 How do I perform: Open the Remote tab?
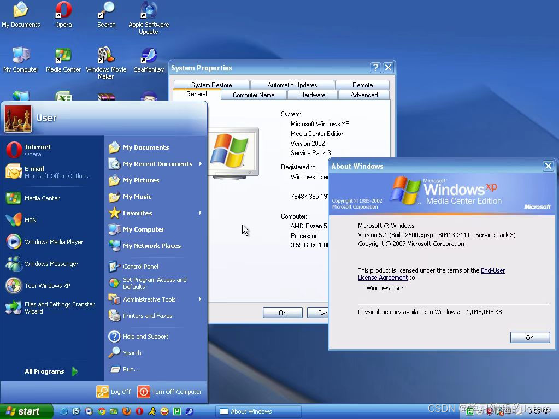click(363, 85)
